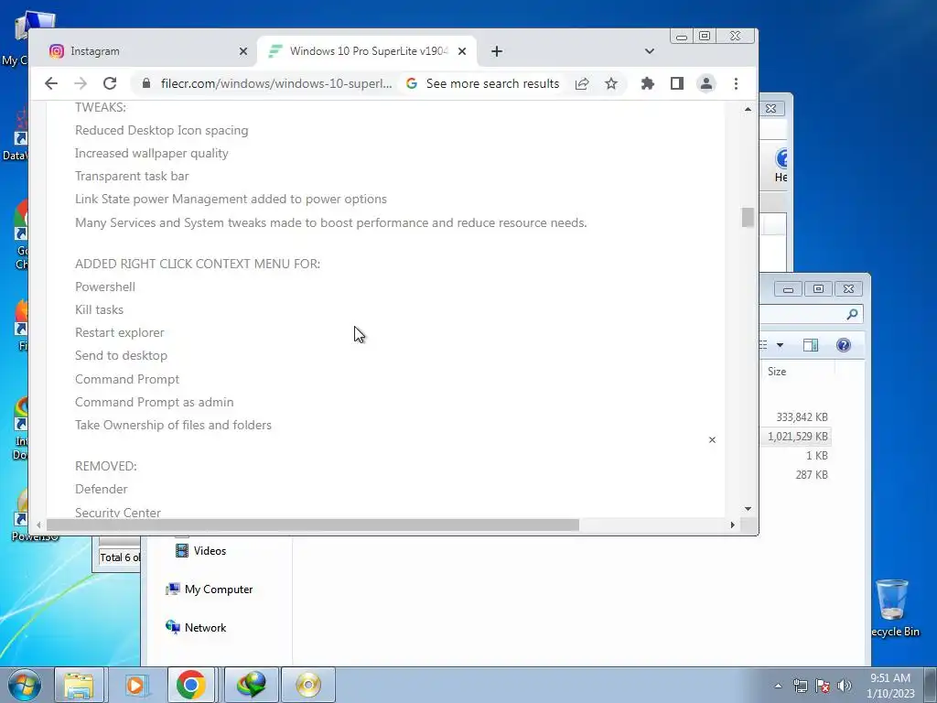Click the 'Restart explorer' text

[120, 332]
